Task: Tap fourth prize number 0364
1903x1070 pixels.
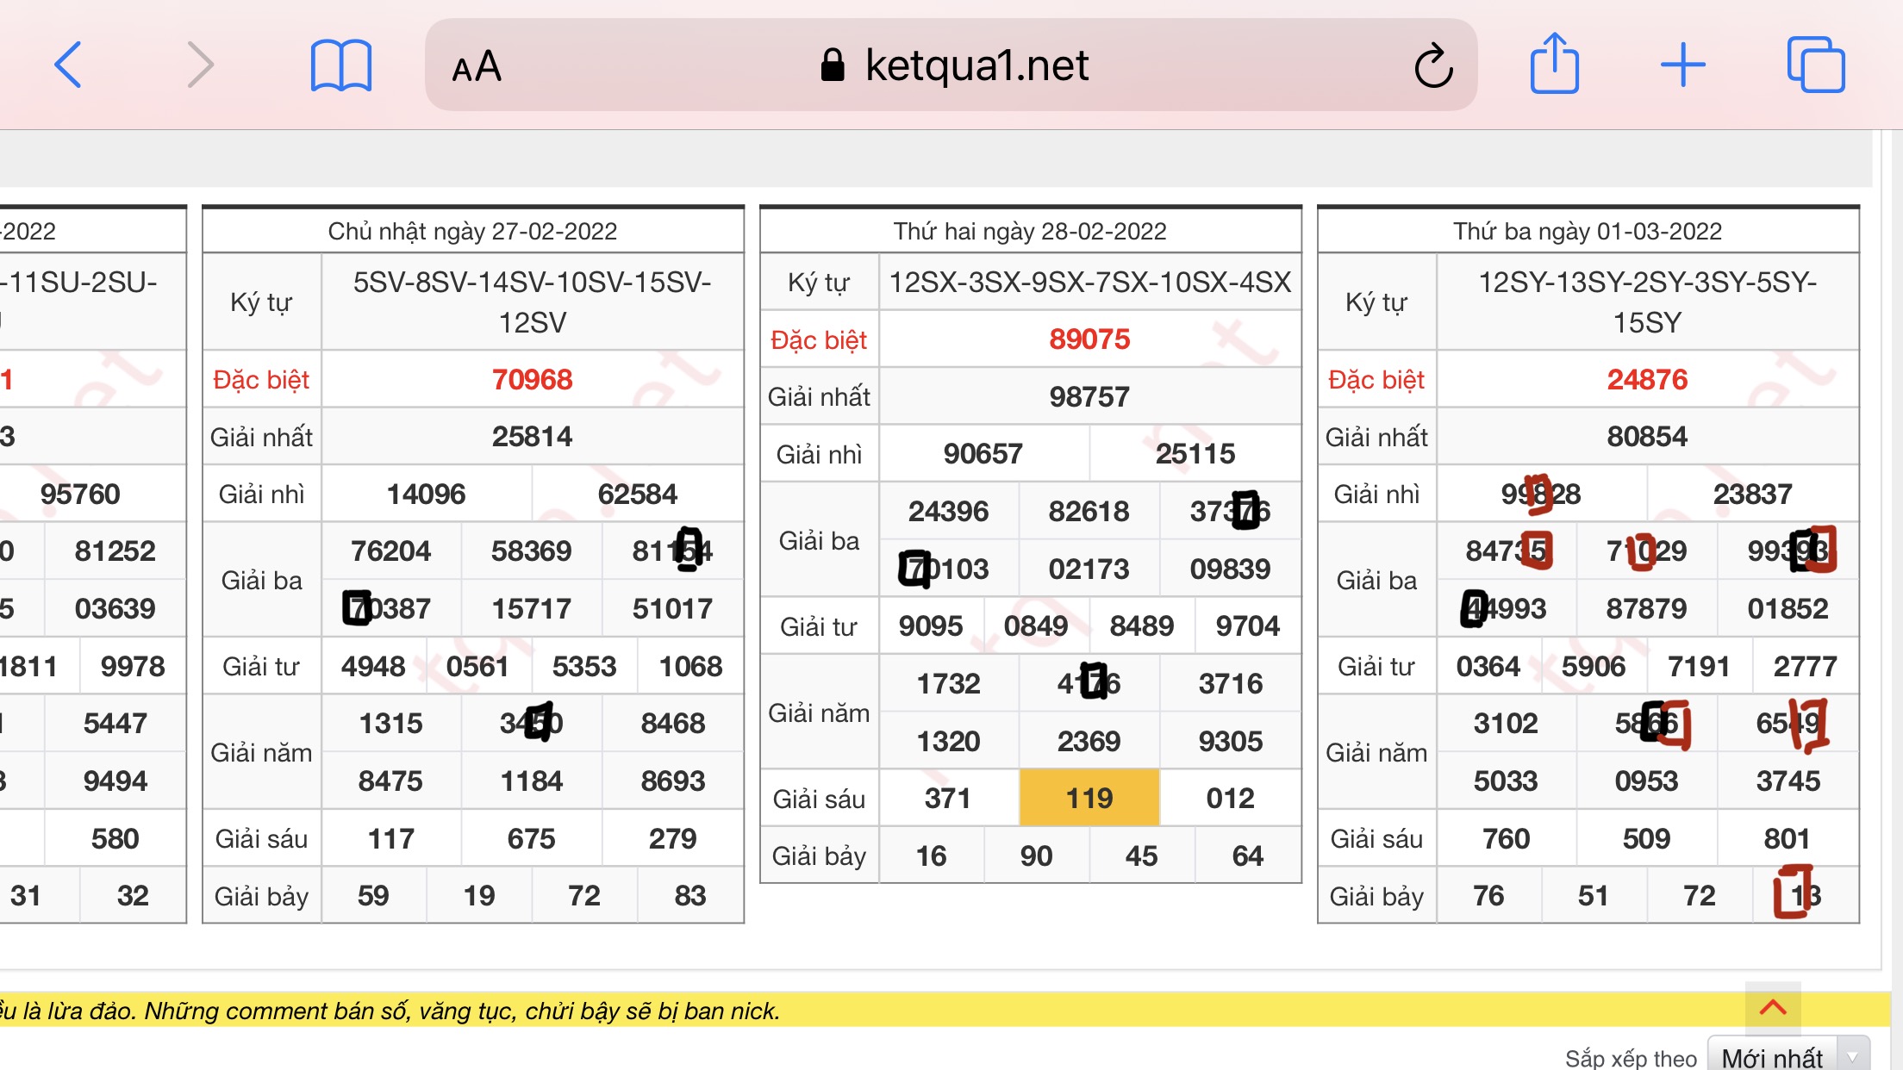Action: click(1488, 666)
